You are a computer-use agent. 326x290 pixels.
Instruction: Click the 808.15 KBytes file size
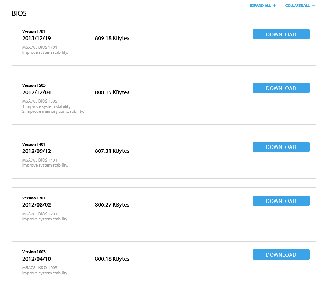pos(112,92)
